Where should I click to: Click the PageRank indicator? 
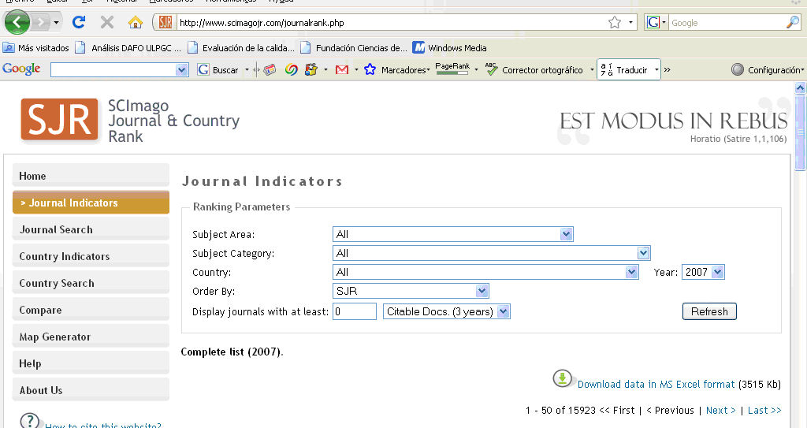pyautogui.click(x=452, y=69)
